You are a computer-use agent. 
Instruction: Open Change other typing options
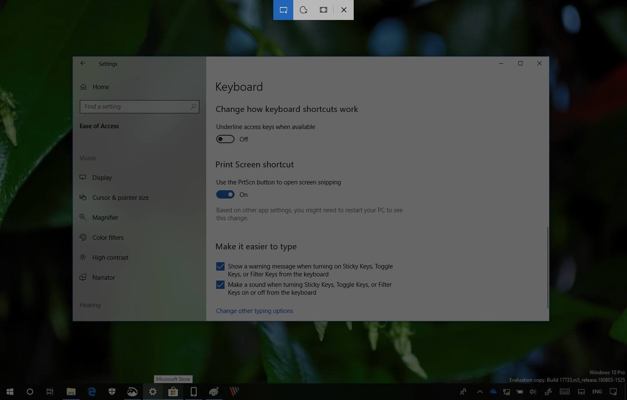click(254, 311)
